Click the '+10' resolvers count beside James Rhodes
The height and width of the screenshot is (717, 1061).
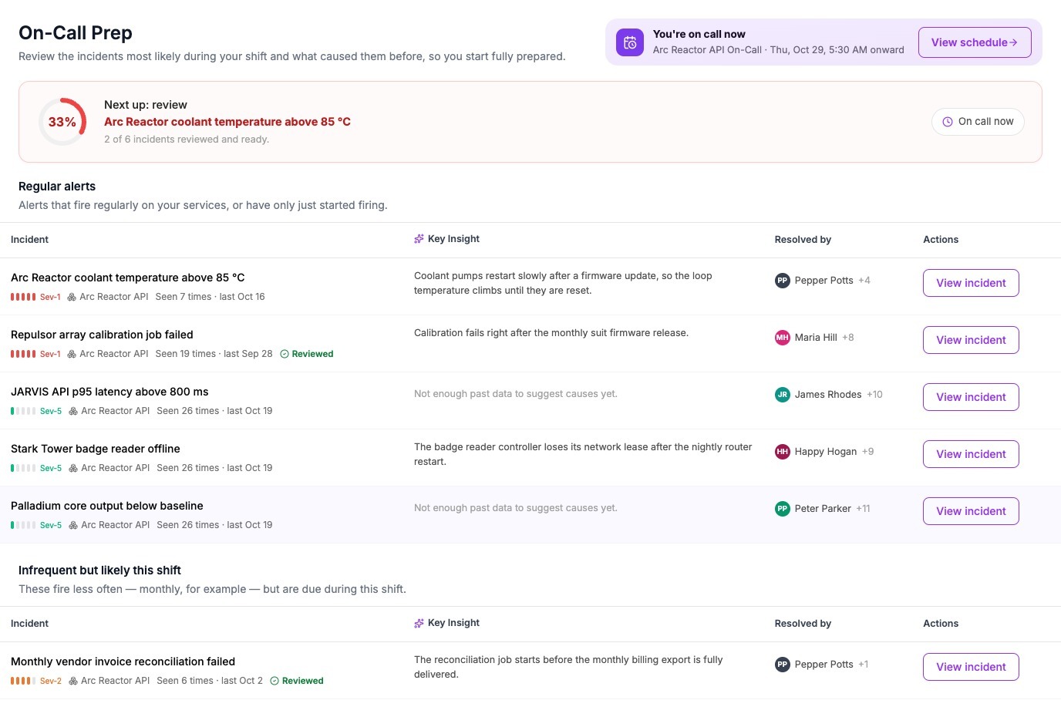pyautogui.click(x=874, y=395)
